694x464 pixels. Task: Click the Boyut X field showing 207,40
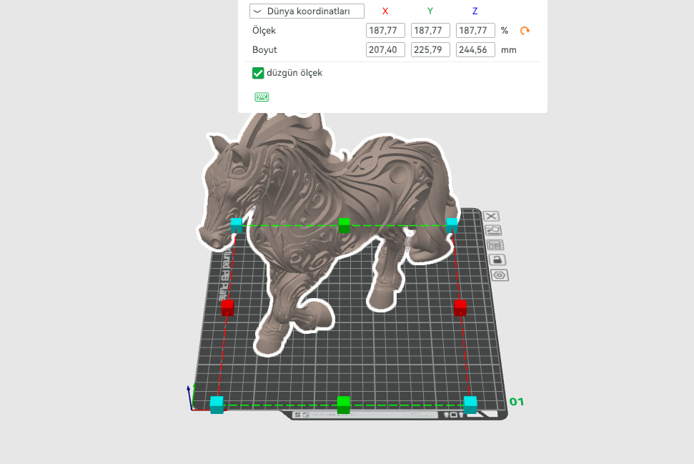385,50
